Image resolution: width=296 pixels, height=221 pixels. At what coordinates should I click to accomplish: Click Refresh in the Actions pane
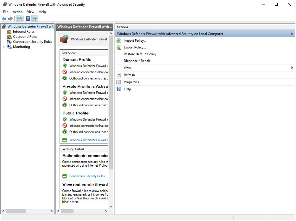click(x=129, y=75)
